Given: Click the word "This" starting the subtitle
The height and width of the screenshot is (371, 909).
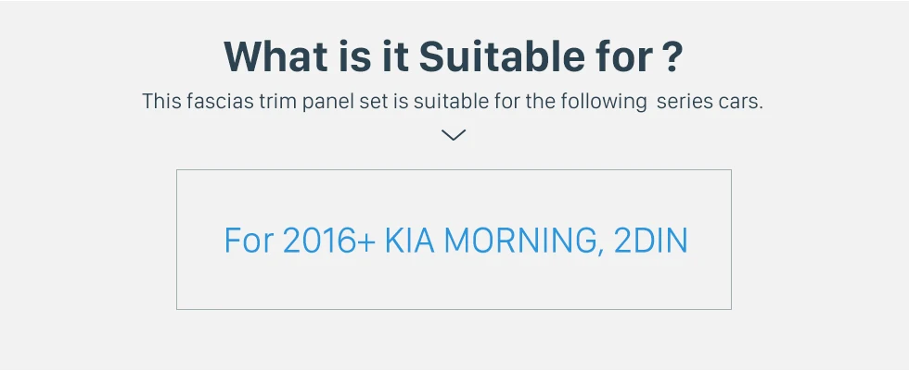Looking at the screenshot, I should tap(161, 101).
